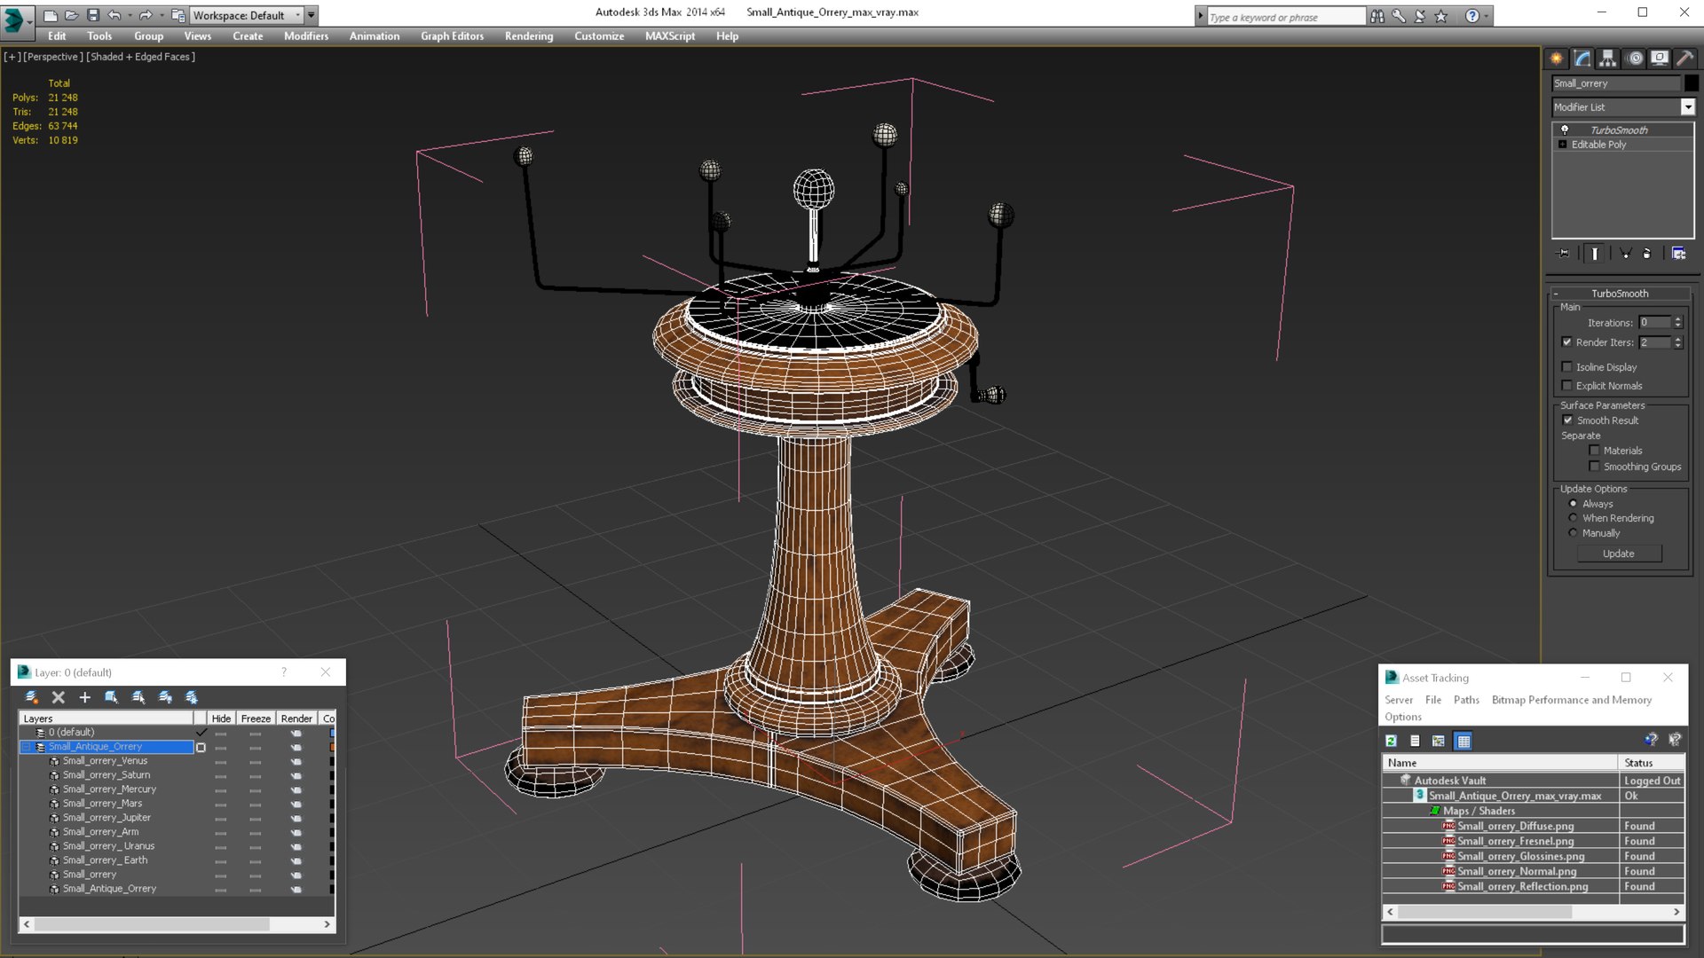The height and width of the screenshot is (958, 1704).
Task: Switch to the Hierarchy panel tab
Action: [x=1608, y=59]
